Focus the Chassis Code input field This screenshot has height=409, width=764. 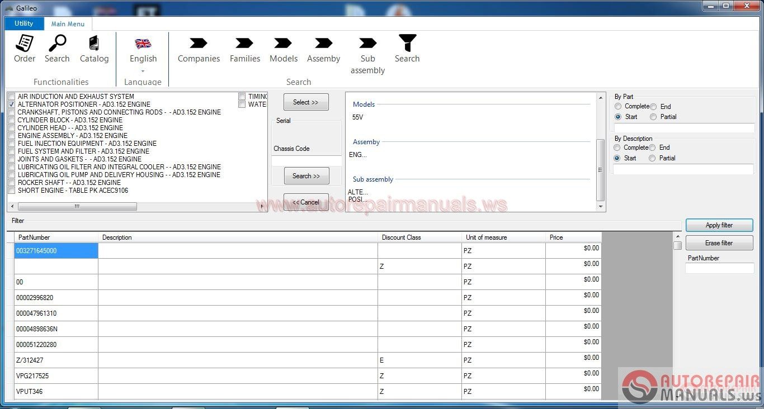pyautogui.click(x=306, y=161)
